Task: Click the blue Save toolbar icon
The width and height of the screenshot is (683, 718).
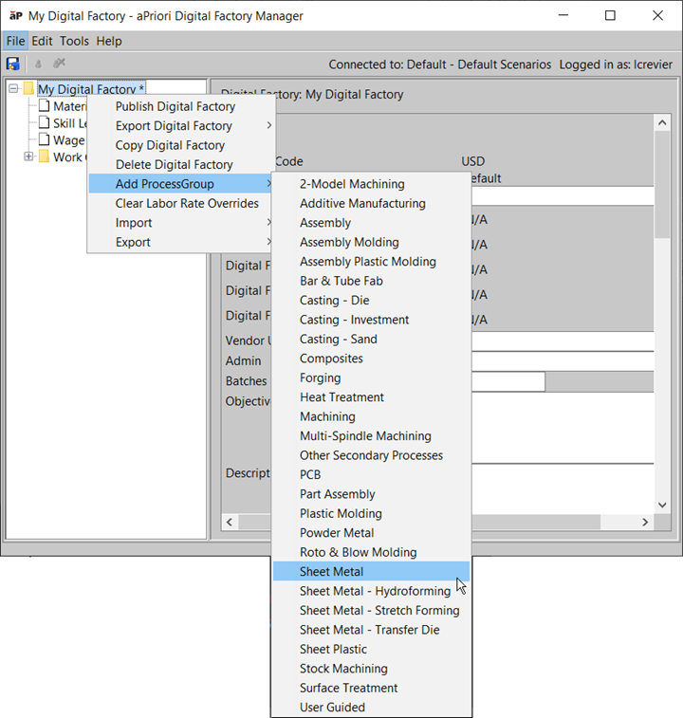Action: click(13, 64)
